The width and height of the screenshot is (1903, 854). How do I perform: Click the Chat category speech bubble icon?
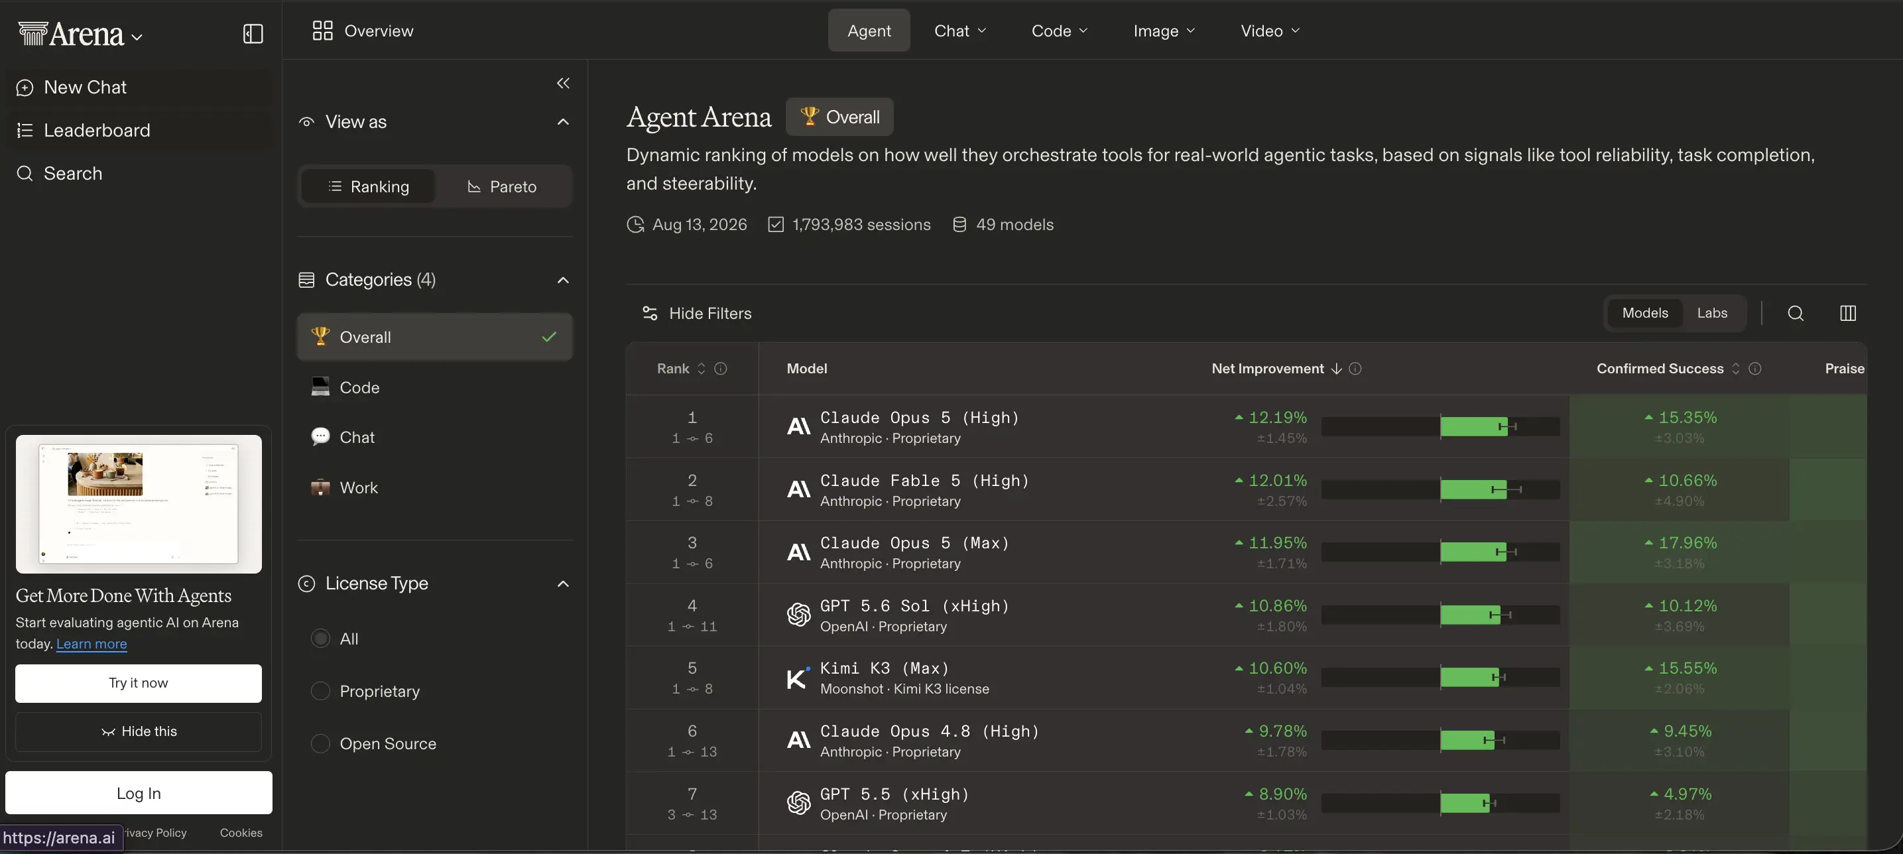[320, 436]
